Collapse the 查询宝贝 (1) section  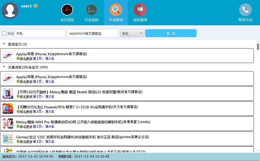click(4, 44)
